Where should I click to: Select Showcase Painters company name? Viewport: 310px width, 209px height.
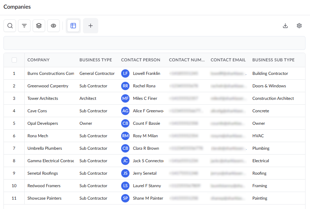click(x=44, y=198)
